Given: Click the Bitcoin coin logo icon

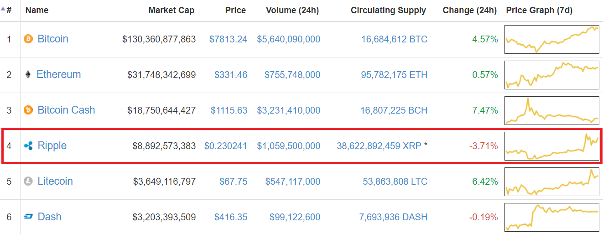Looking at the screenshot, I should click(x=28, y=39).
